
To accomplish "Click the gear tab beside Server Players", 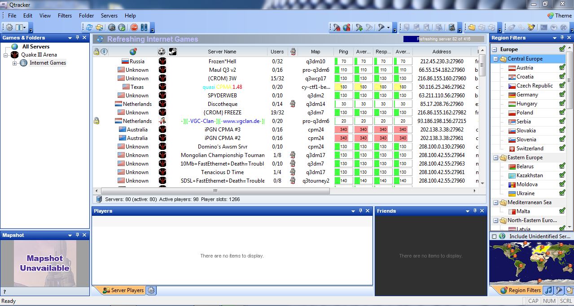I will coord(151,290).
